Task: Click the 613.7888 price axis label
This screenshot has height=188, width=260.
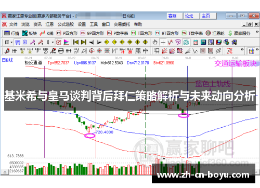Action: click(x=16, y=156)
